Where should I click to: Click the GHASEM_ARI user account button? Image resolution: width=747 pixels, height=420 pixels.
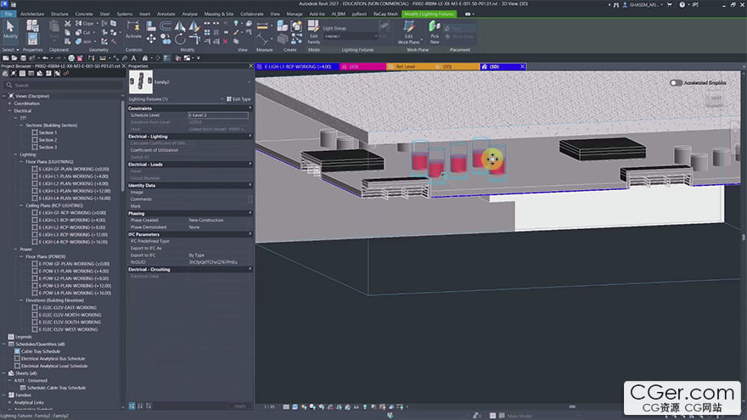[x=643, y=4]
